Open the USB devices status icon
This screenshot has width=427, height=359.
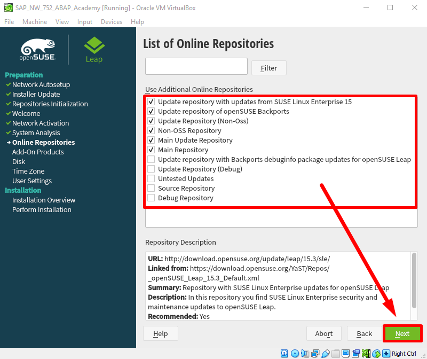(x=325, y=354)
